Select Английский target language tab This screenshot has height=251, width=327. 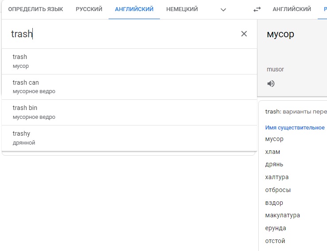coord(292,9)
